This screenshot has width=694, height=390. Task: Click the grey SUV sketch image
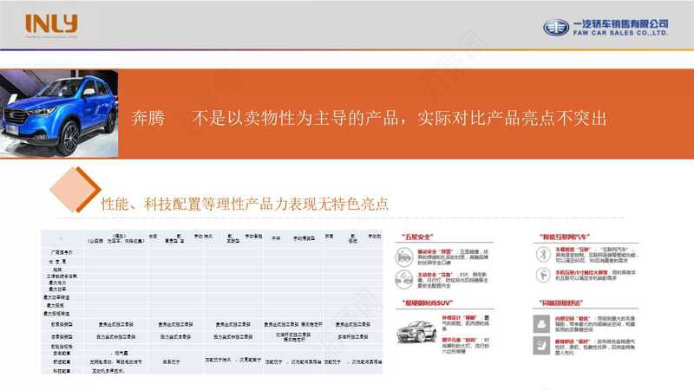click(416, 332)
